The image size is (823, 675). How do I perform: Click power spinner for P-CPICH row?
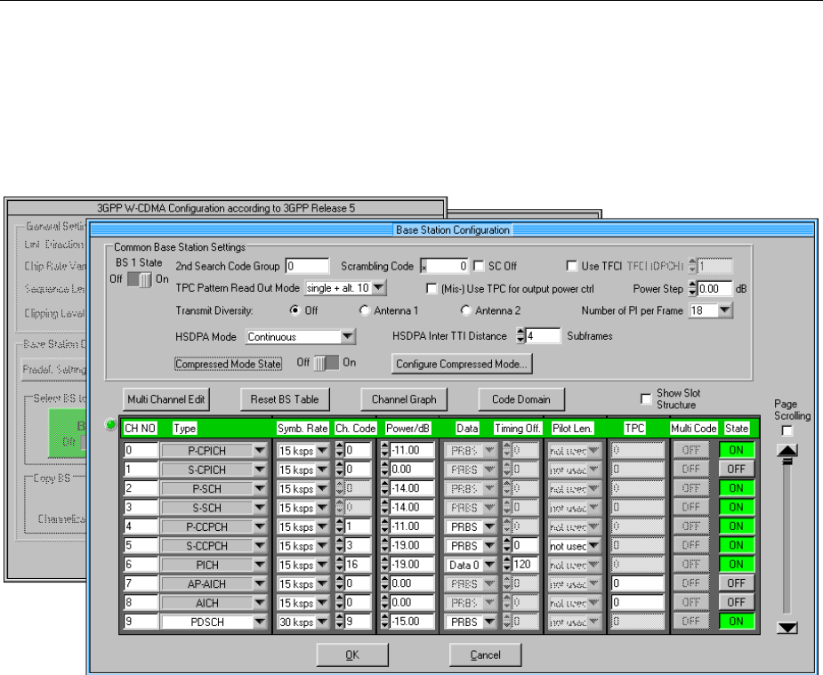(385, 450)
